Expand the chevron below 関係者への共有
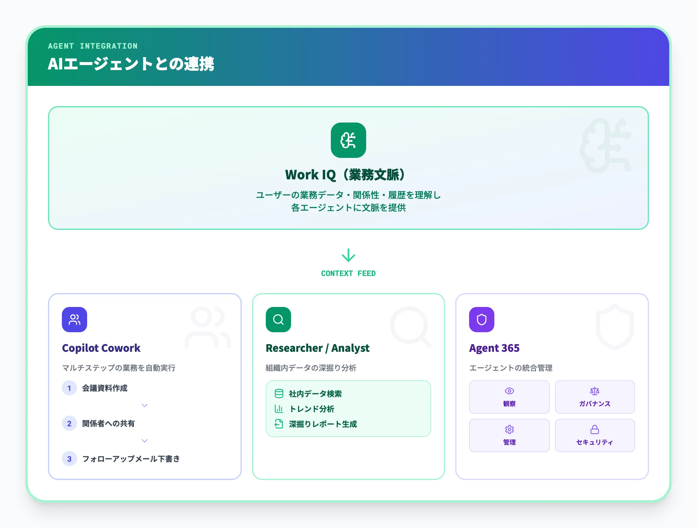The image size is (697, 528). [x=145, y=441]
